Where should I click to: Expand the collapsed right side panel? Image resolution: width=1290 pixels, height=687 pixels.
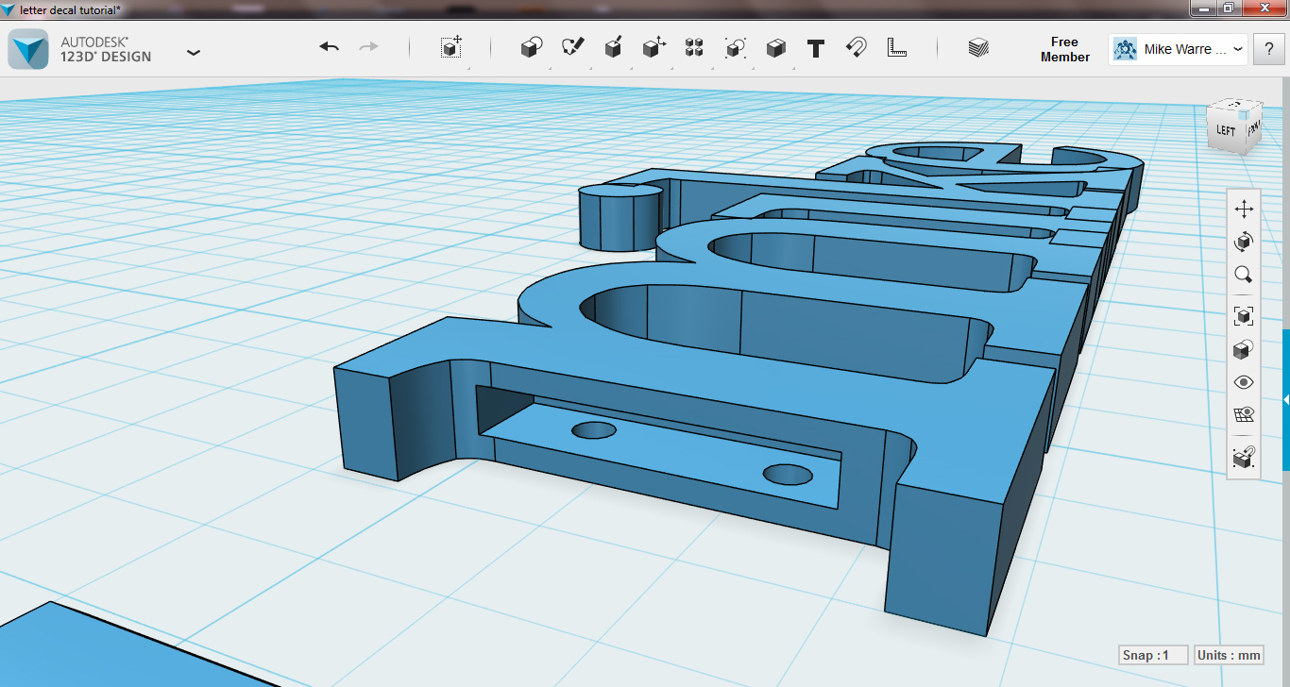[1285, 400]
